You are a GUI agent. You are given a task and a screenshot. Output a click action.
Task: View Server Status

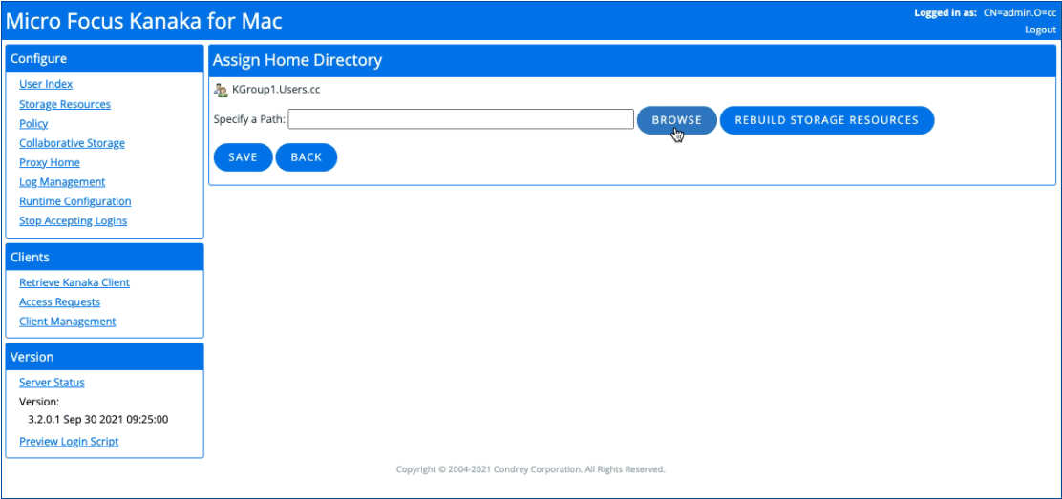click(x=53, y=382)
